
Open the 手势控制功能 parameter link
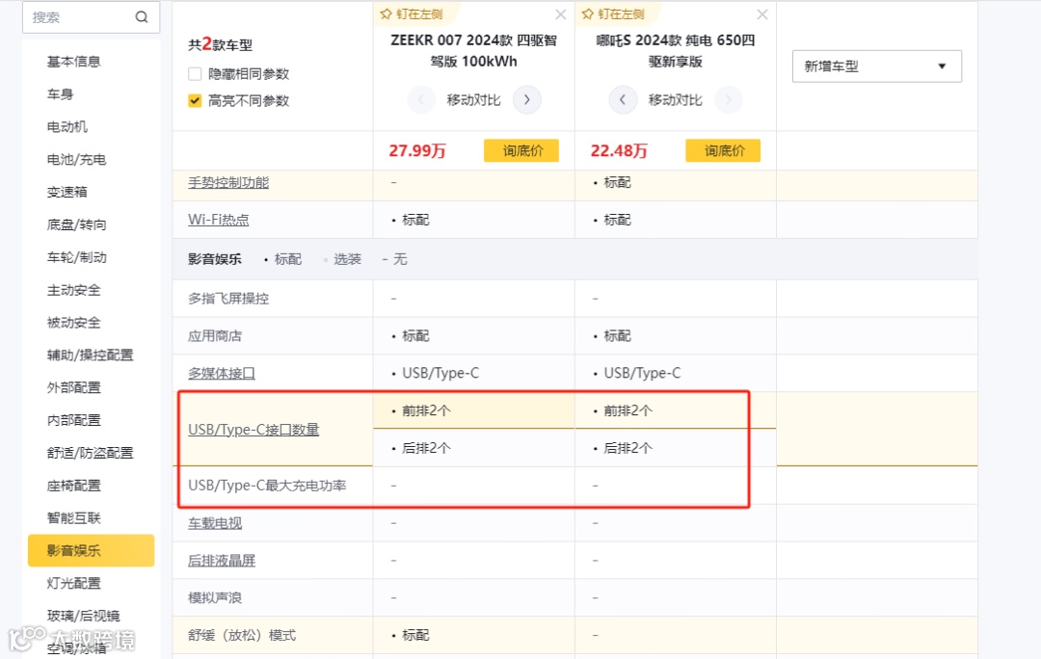pos(228,182)
